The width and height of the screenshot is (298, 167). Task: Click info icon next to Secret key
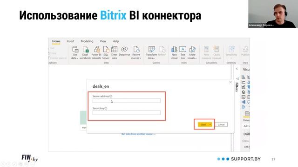(x=106, y=108)
